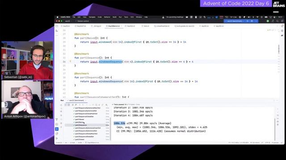
Task: Open the File menu
Action: 74,17
